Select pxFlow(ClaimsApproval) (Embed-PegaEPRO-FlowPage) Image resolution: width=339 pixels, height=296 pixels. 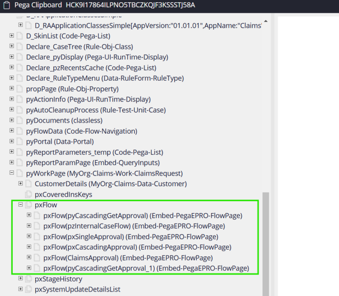(128, 258)
